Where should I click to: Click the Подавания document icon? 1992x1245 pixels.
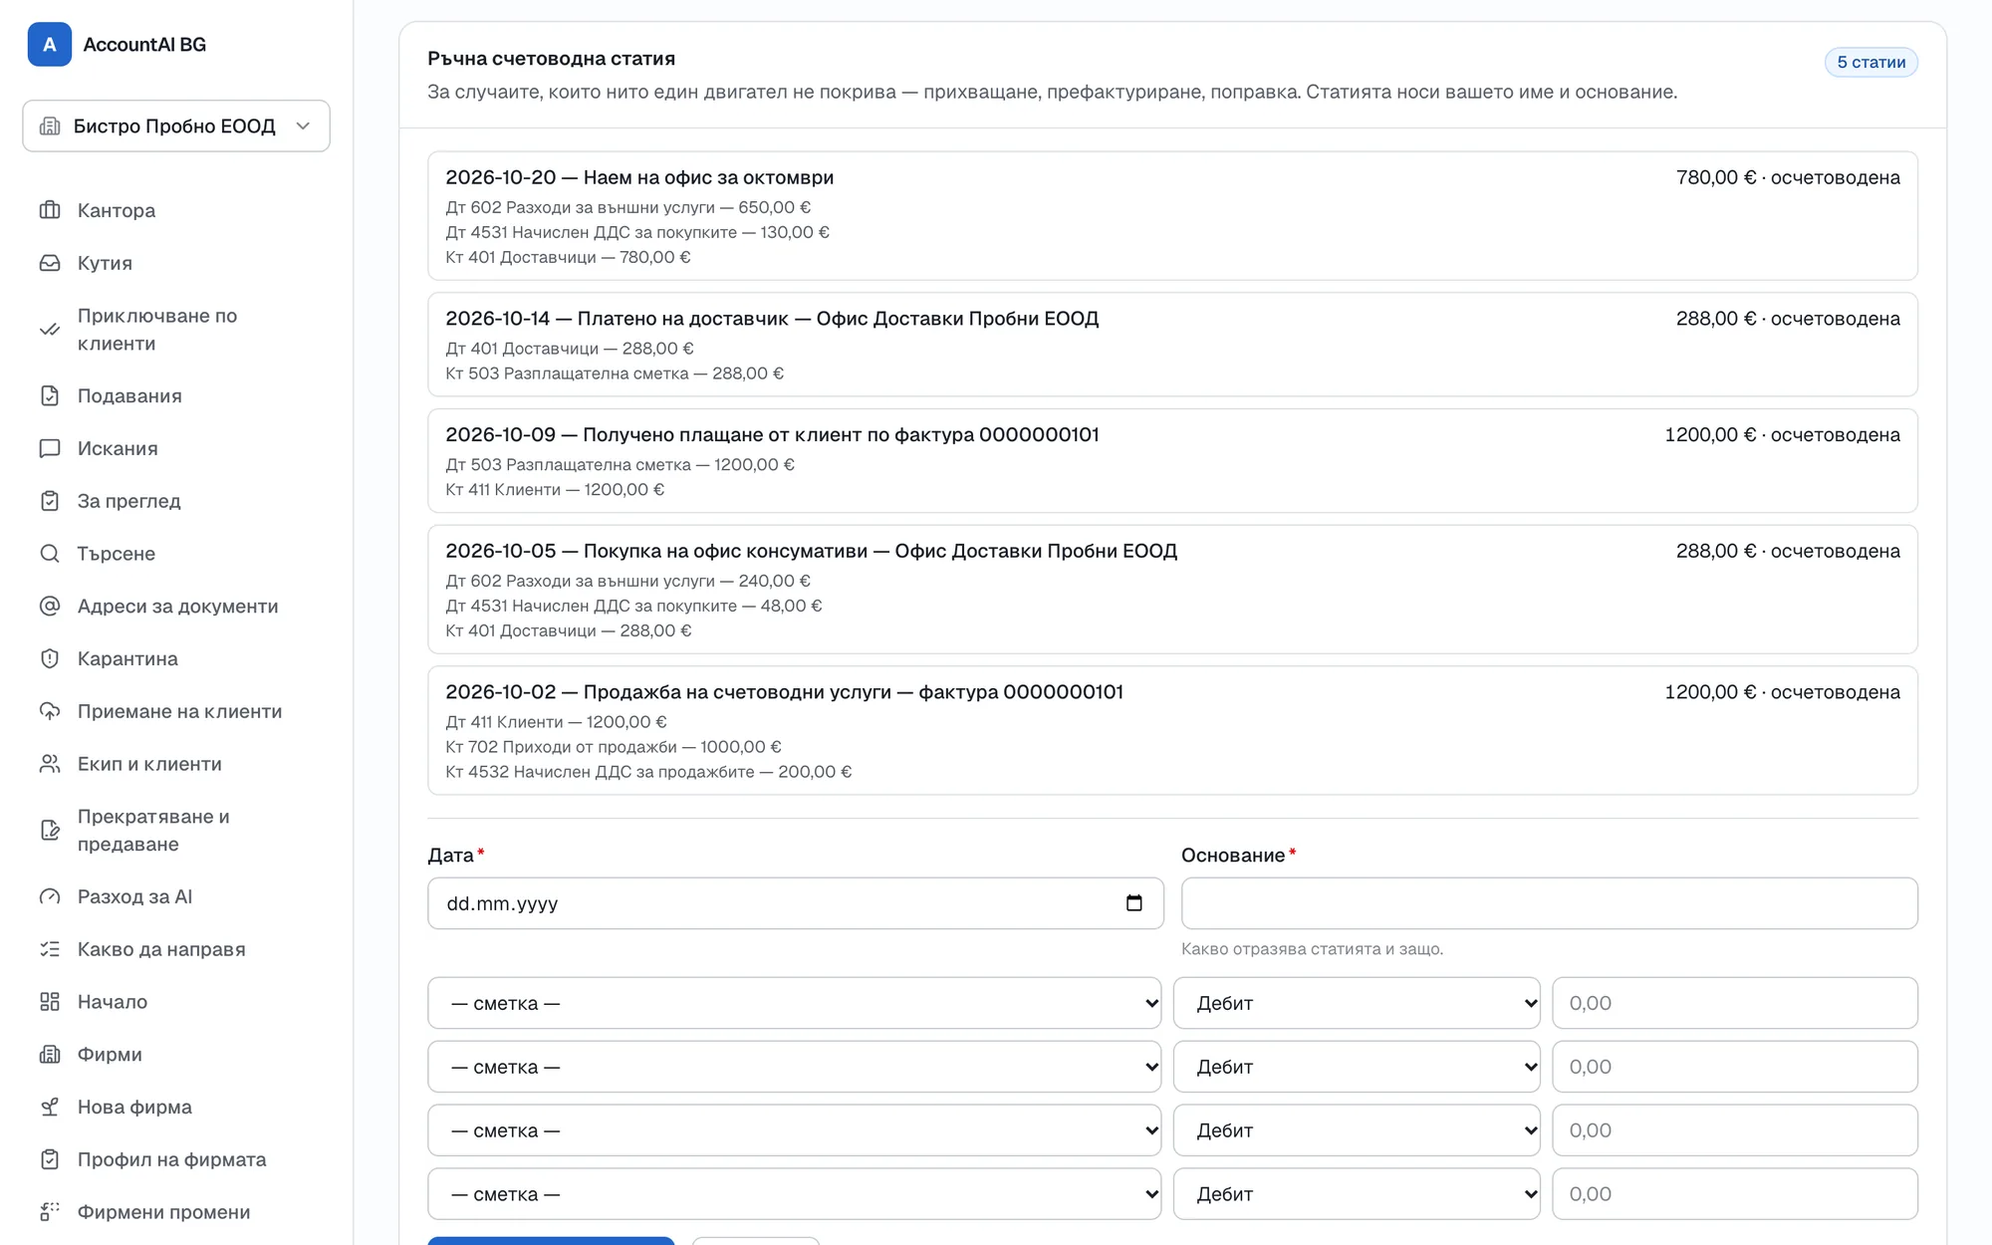click(x=50, y=395)
